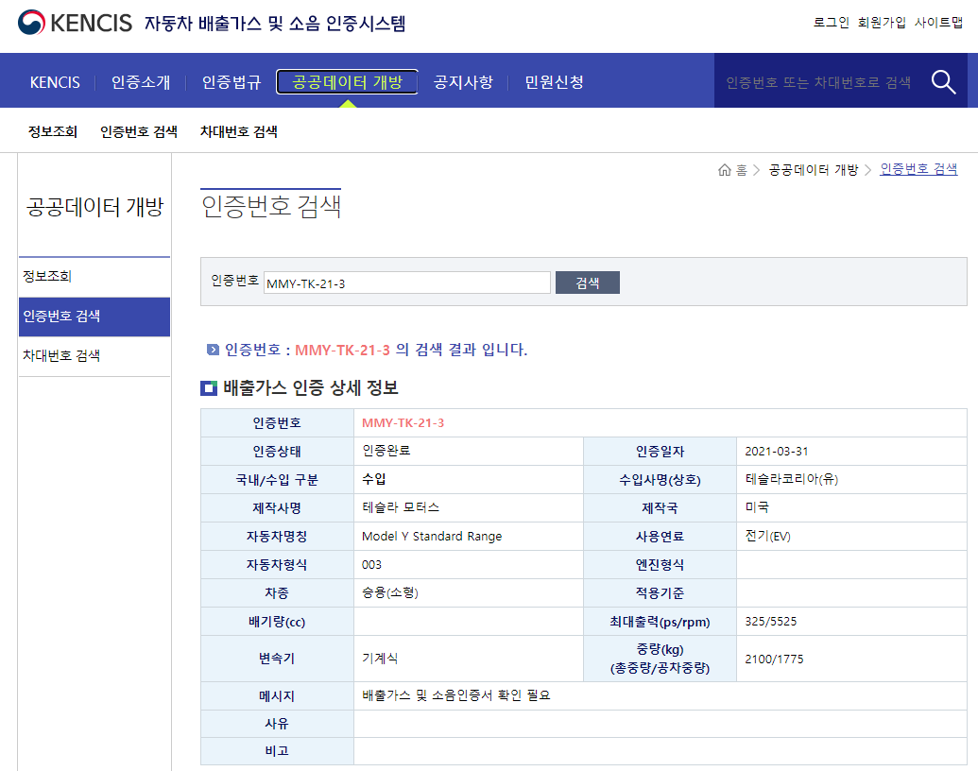Open the 공지사항 menu
This screenshot has width=978, height=771.
pos(463,82)
